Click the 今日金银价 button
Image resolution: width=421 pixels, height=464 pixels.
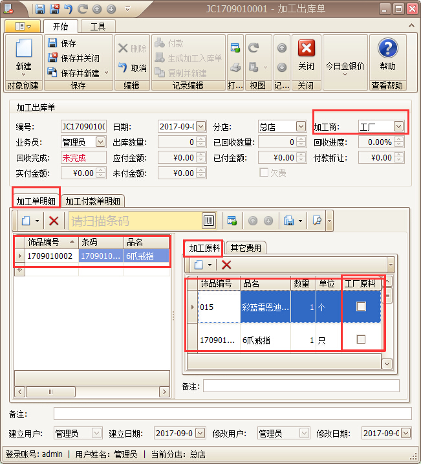(x=345, y=66)
